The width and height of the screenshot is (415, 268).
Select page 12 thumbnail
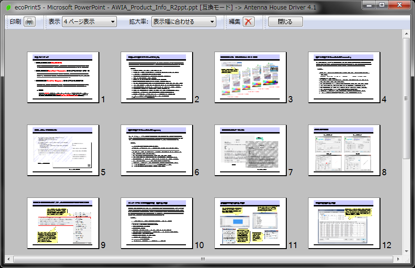344,223
